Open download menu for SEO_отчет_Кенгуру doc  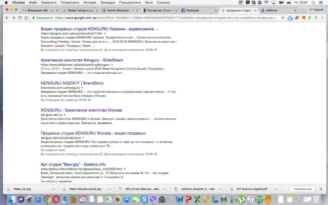click(x=165, y=189)
